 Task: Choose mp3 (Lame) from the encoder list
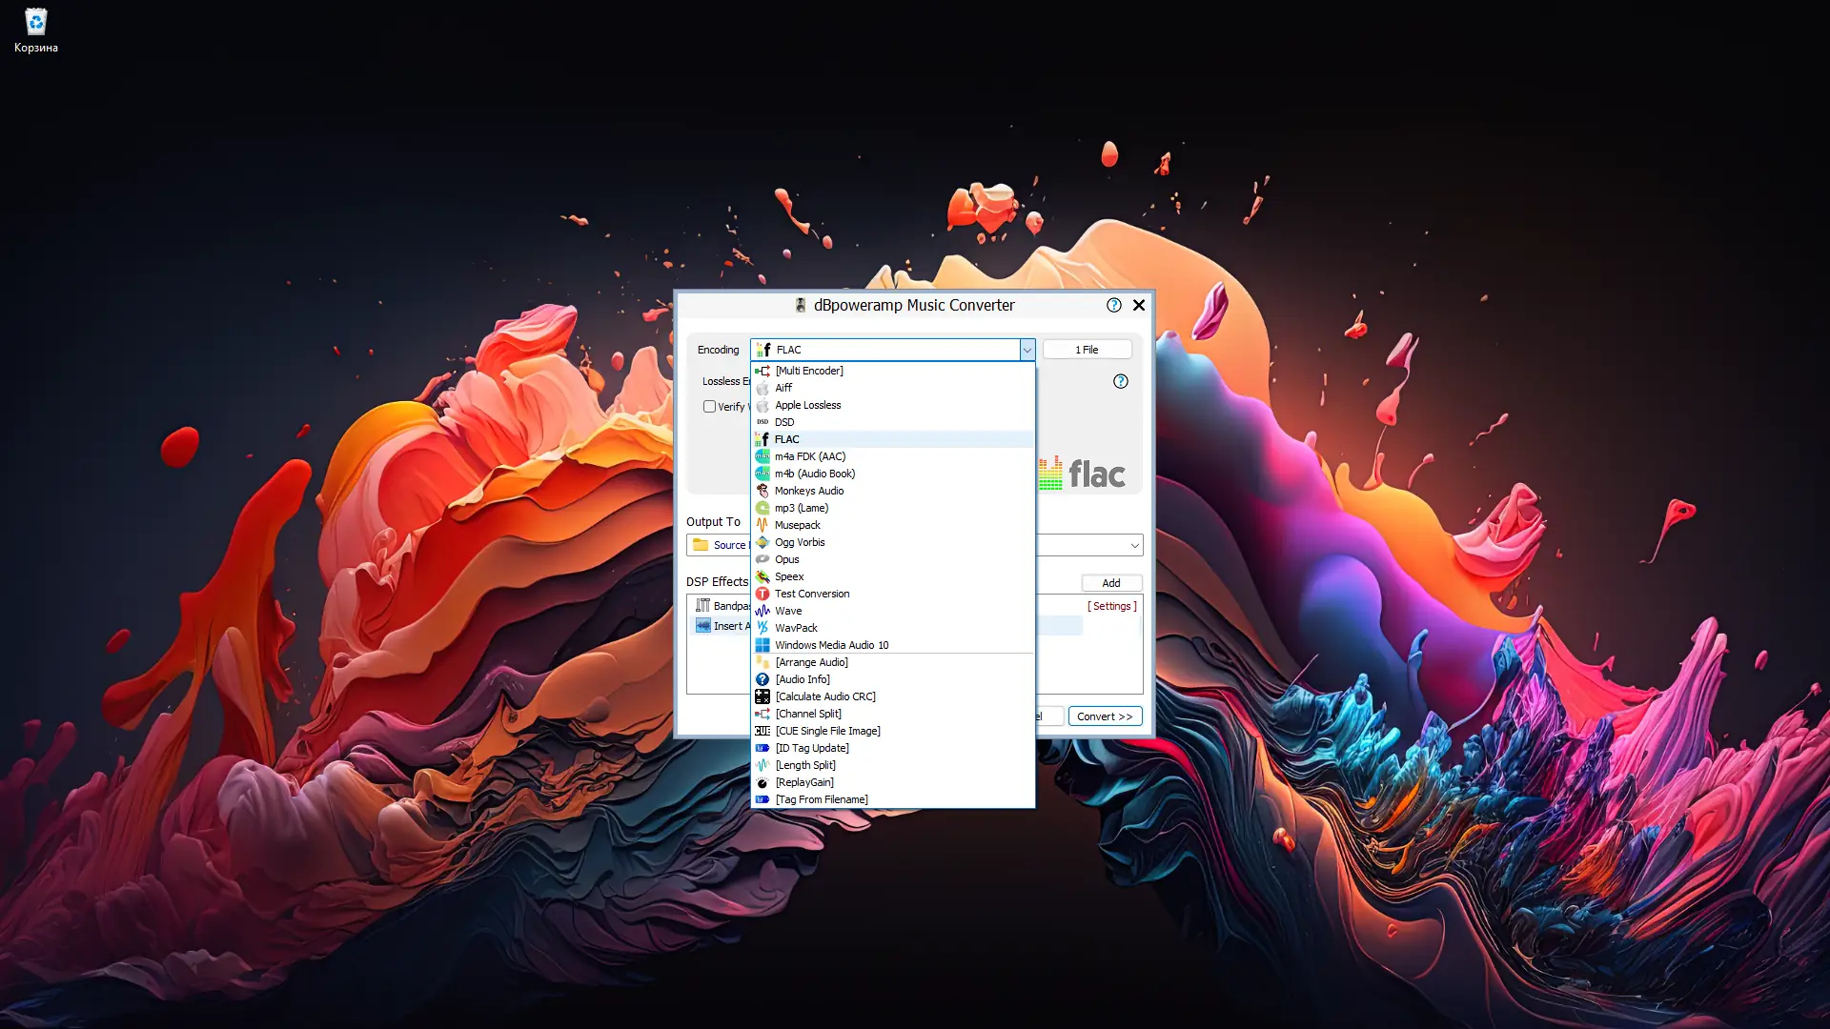802,508
